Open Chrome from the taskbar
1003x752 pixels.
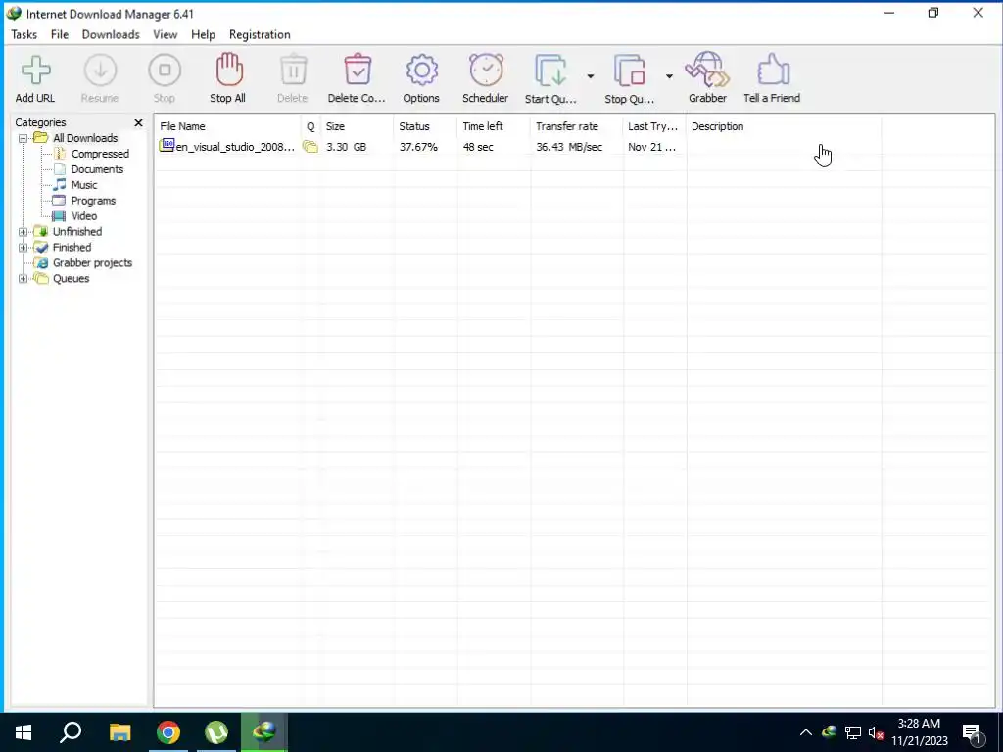[x=168, y=732]
